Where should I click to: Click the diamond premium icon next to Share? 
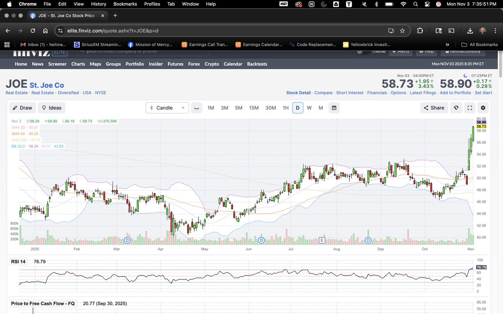click(456, 108)
